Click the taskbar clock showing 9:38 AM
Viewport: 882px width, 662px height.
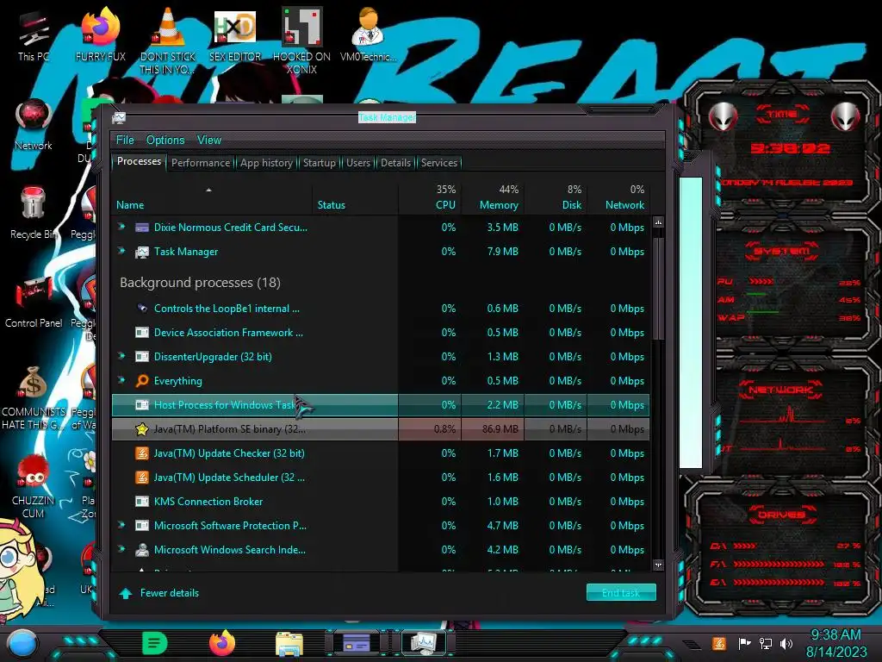click(835, 643)
